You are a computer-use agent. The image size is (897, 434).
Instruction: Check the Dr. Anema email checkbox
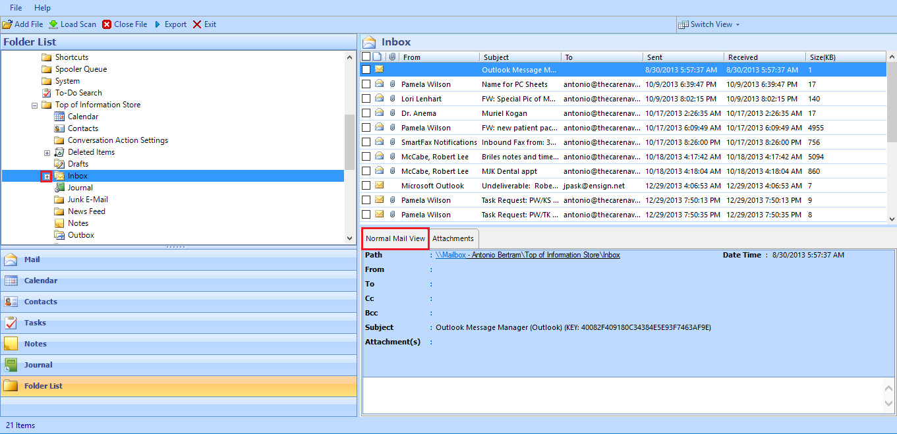click(366, 113)
